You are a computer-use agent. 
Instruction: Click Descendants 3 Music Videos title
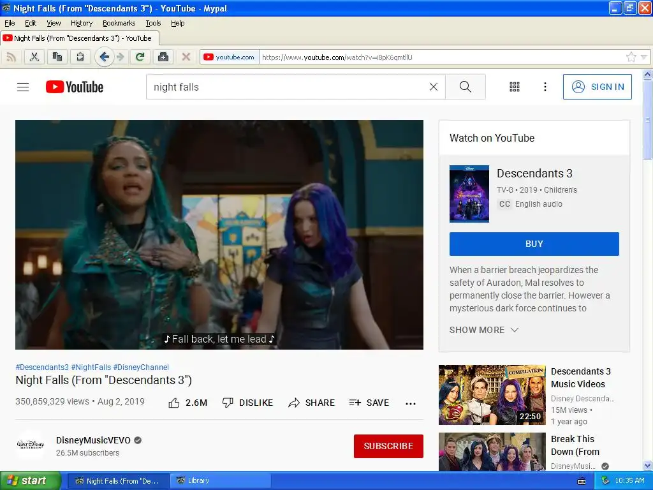tap(580, 378)
